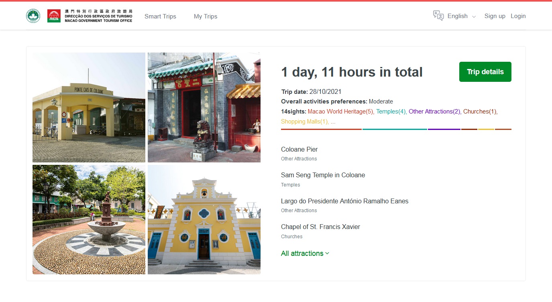Click the language translation icon
Image resolution: width=552 pixels, height=302 pixels.
[438, 16]
